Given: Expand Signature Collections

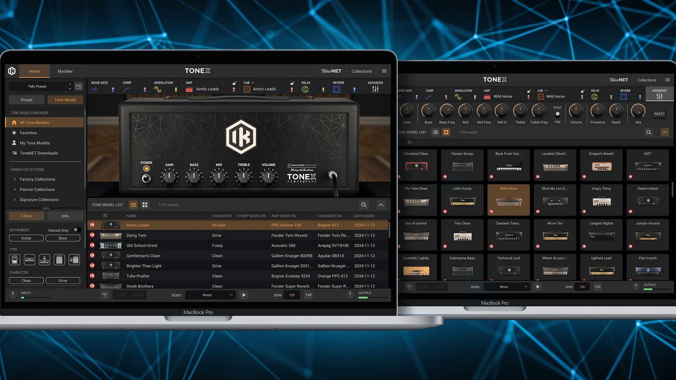Looking at the screenshot, I should click(15, 199).
